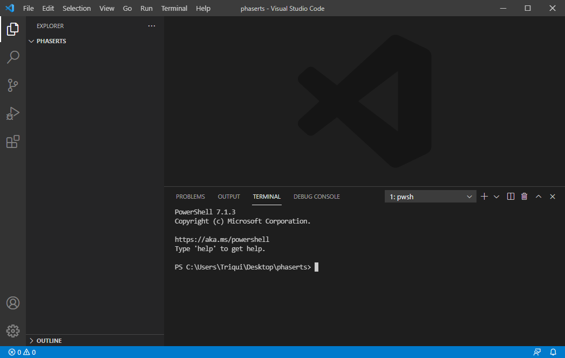Open the Search view
This screenshot has width=565, height=358.
[12, 57]
